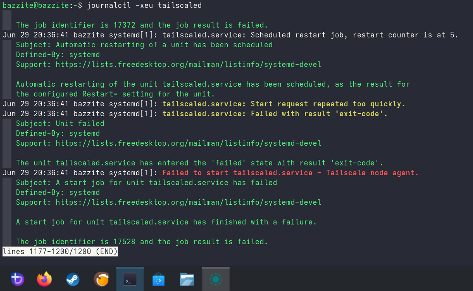
Task: Click the Support URL under 'A start job' subject
Action: pyautogui.click(x=189, y=202)
